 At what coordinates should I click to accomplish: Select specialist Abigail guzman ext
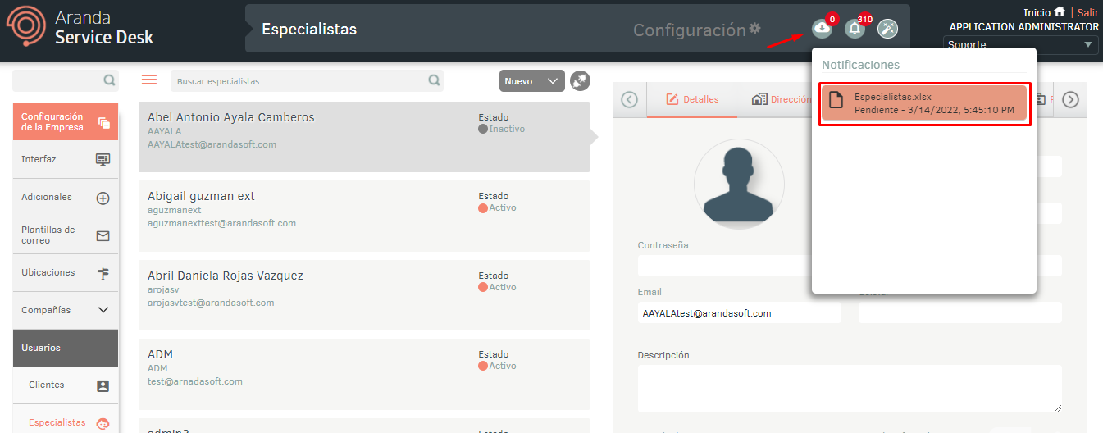tap(365, 216)
